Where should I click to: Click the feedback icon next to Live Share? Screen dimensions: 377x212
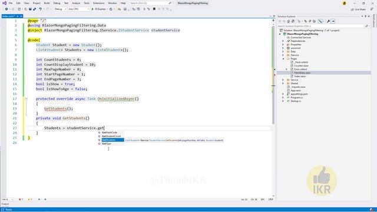372,9
